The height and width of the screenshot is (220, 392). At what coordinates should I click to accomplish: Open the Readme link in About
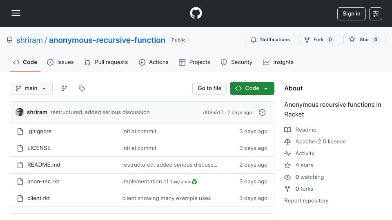(x=306, y=130)
